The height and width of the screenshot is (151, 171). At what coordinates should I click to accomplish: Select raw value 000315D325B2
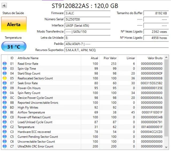pyautogui.click(x=151, y=83)
